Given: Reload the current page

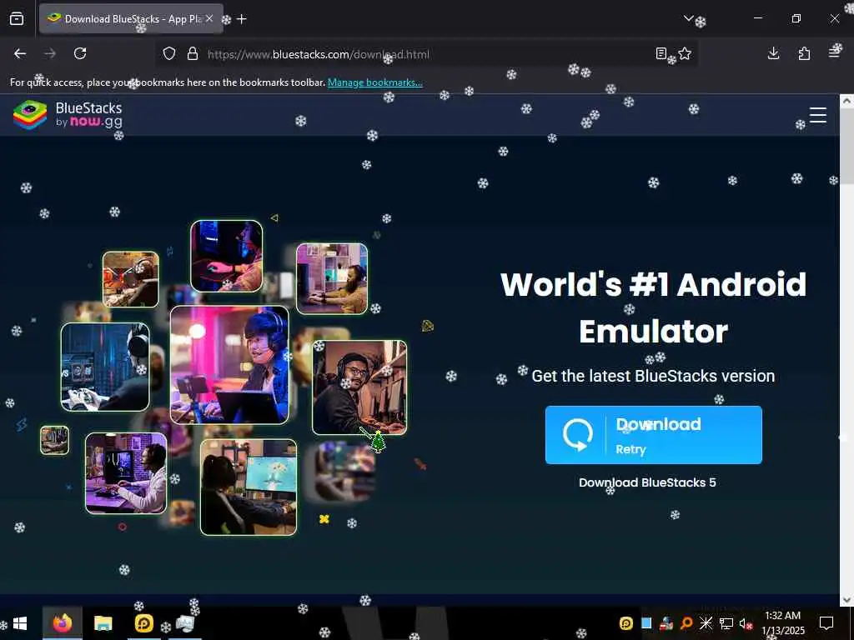Looking at the screenshot, I should click(80, 53).
